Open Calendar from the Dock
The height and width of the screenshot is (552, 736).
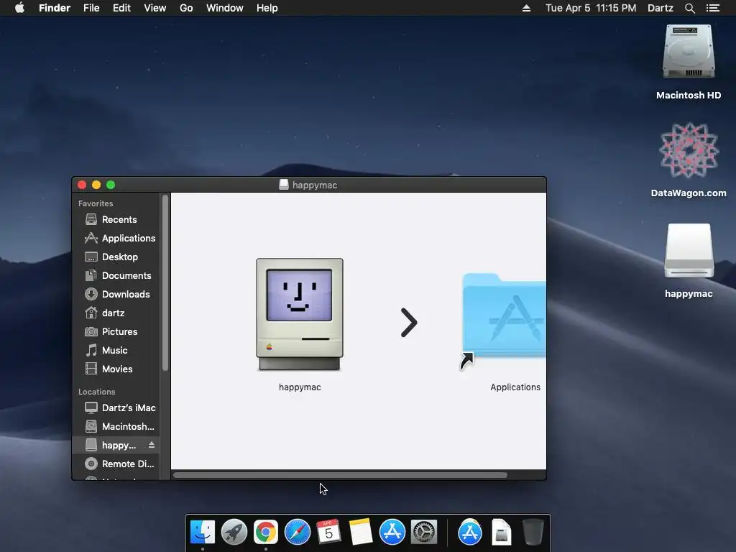coord(328,533)
